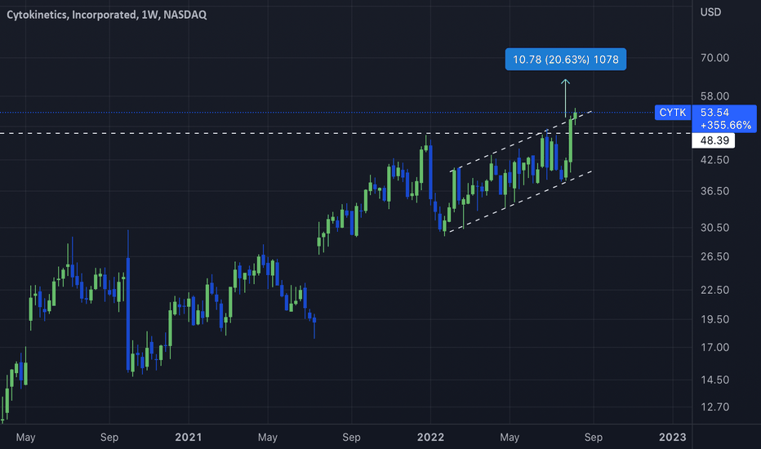The width and height of the screenshot is (761, 449).
Task: Click the 58.00 price axis label
Action: click(714, 96)
